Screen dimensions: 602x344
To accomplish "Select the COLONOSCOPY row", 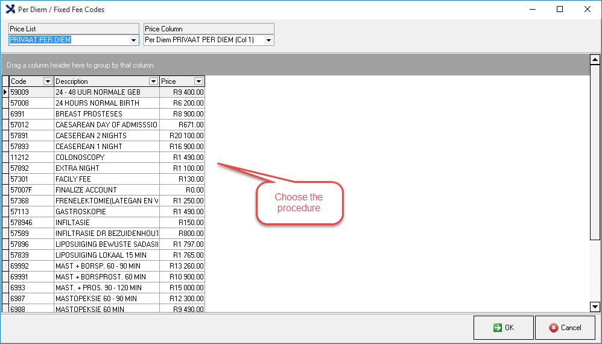I will point(106,158).
